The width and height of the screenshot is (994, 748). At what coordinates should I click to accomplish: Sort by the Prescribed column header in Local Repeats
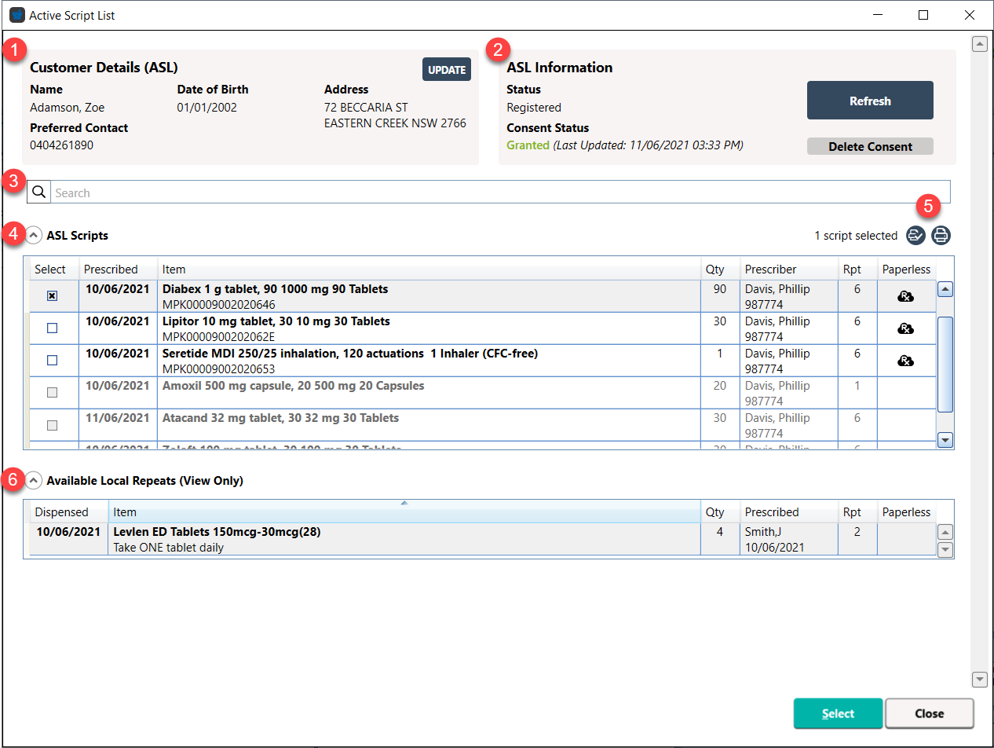(x=788, y=511)
